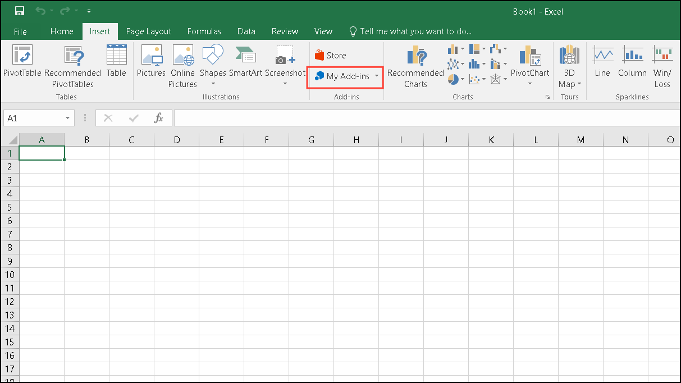Select row 5 header

10,207
